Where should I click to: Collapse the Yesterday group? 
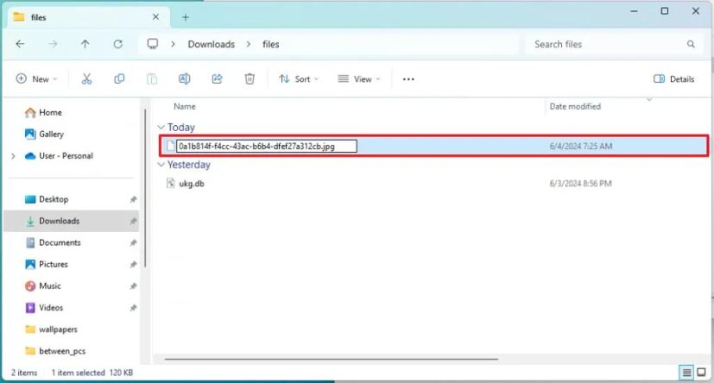[161, 165]
